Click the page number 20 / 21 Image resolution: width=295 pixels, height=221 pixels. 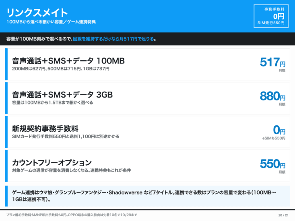(x=283, y=215)
